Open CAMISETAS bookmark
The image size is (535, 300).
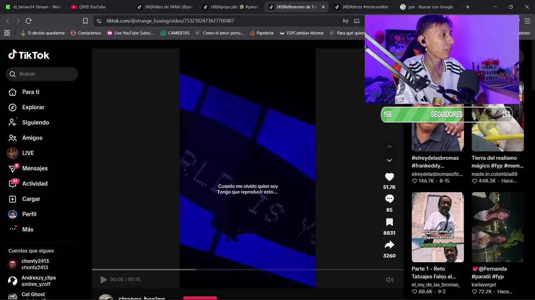pos(175,33)
